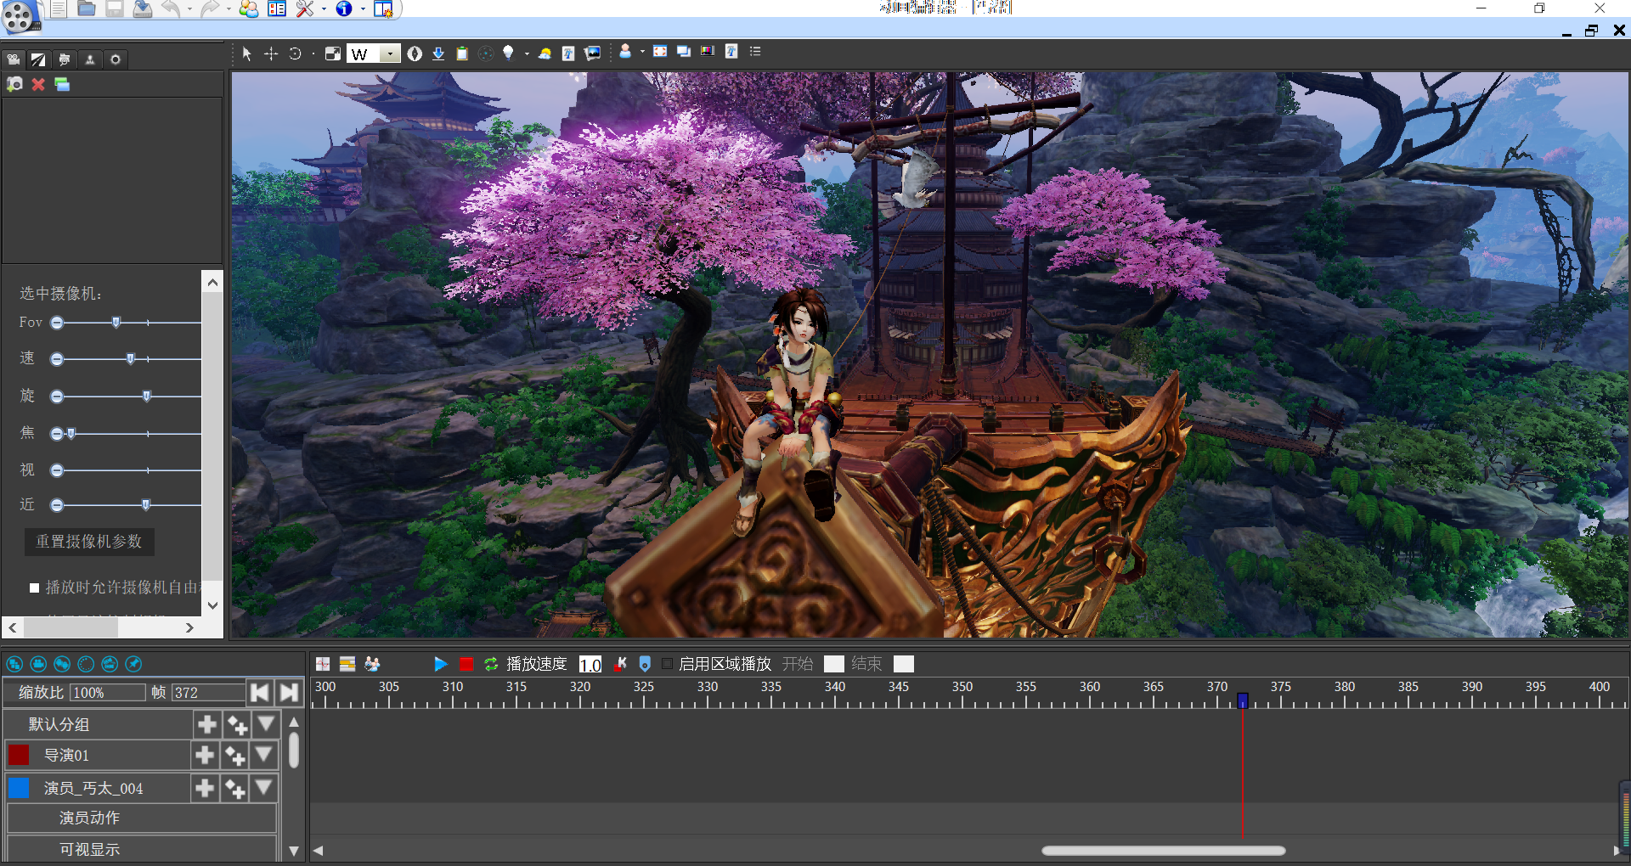
Task: Click the clipboard paste icon
Action: tap(462, 53)
